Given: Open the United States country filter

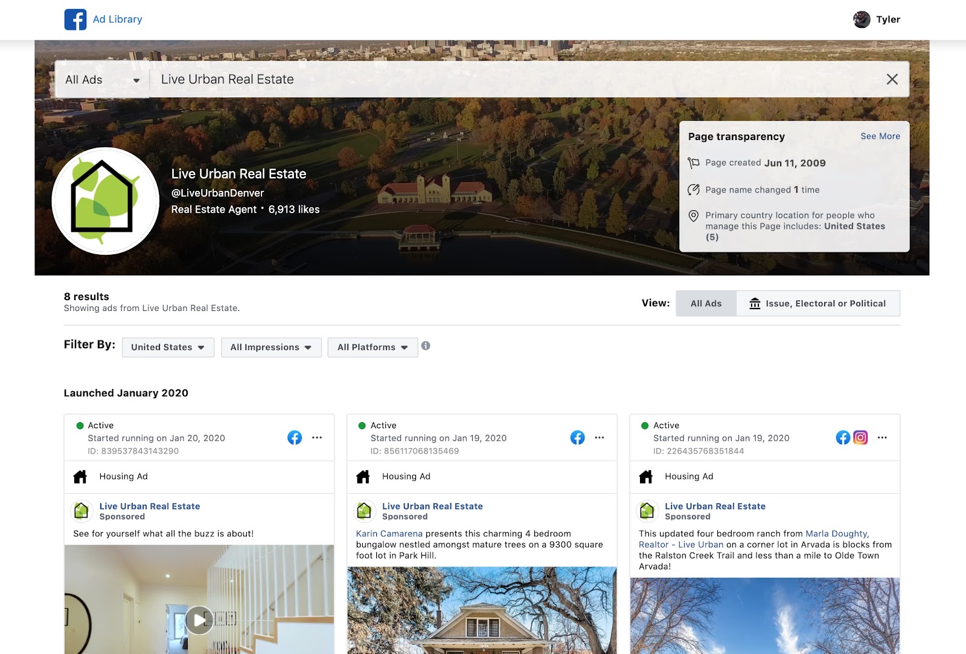Looking at the screenshot, I should [x=168, y=347].
